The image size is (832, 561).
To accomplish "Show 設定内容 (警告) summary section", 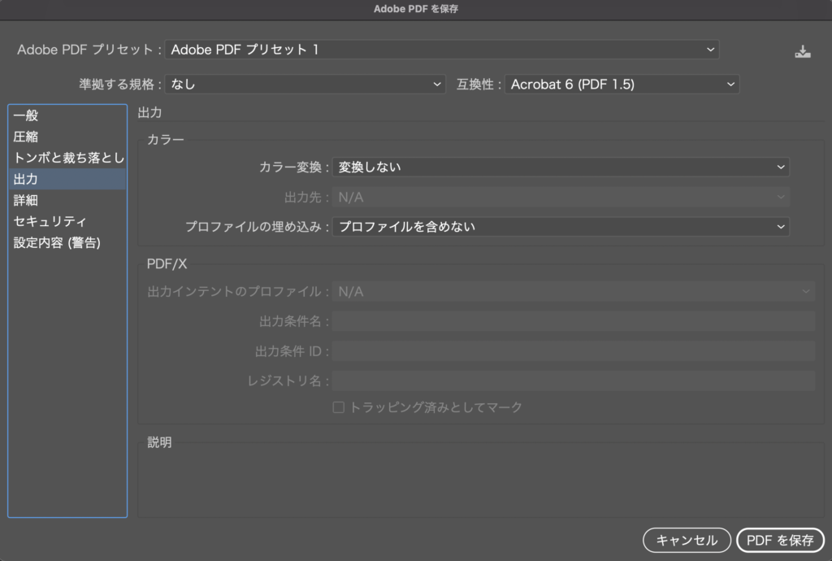I will 57,242.
